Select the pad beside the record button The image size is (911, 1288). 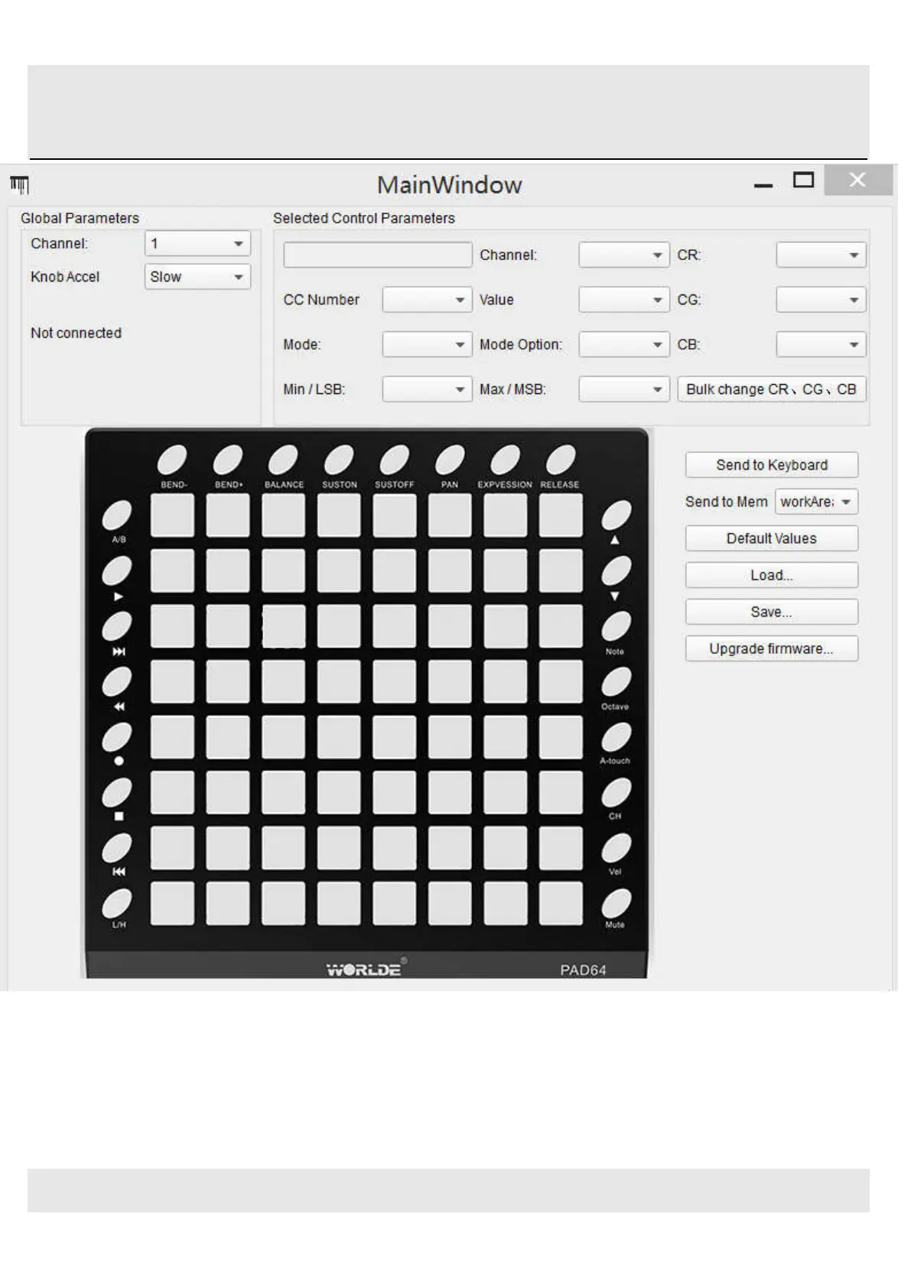[x=172, y=737]
